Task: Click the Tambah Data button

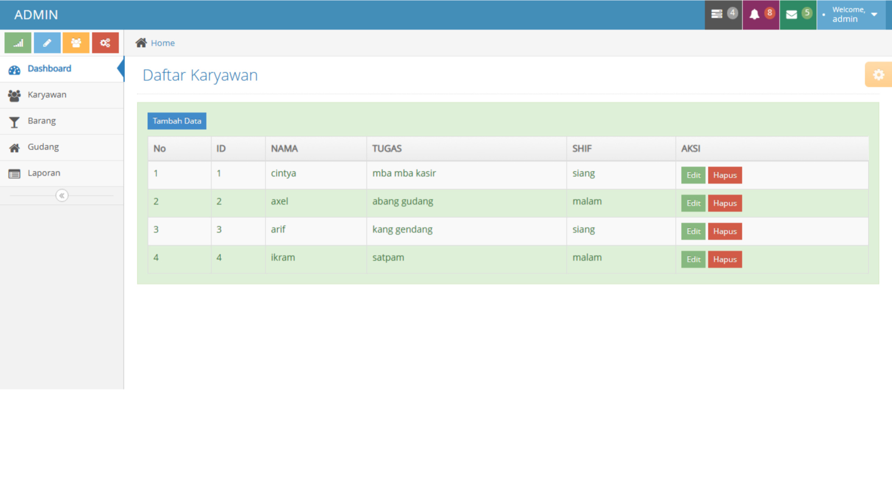Action: (x=177, y=121)
